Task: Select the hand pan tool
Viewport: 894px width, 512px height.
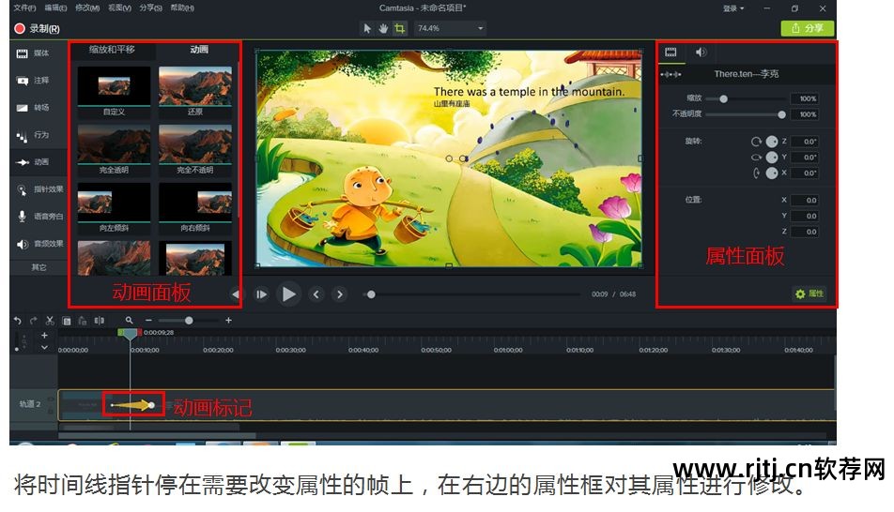Action: [383, 28]
